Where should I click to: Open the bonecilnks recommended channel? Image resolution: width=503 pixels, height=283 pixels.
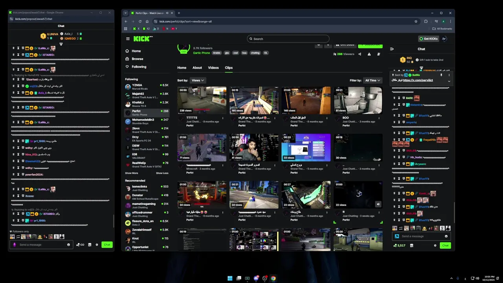147,188
